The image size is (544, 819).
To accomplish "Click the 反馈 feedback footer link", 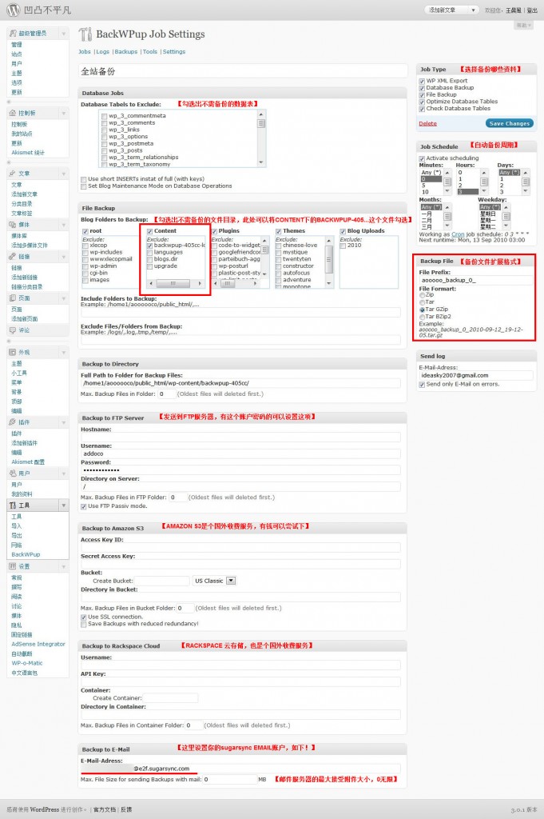I will click(126, 809).
